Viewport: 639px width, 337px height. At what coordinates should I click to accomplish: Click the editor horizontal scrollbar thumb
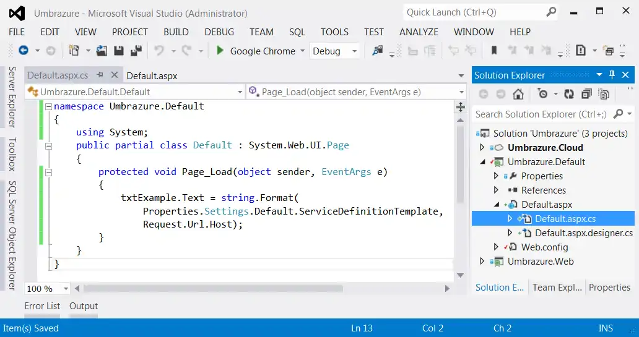tap(213, 289)
